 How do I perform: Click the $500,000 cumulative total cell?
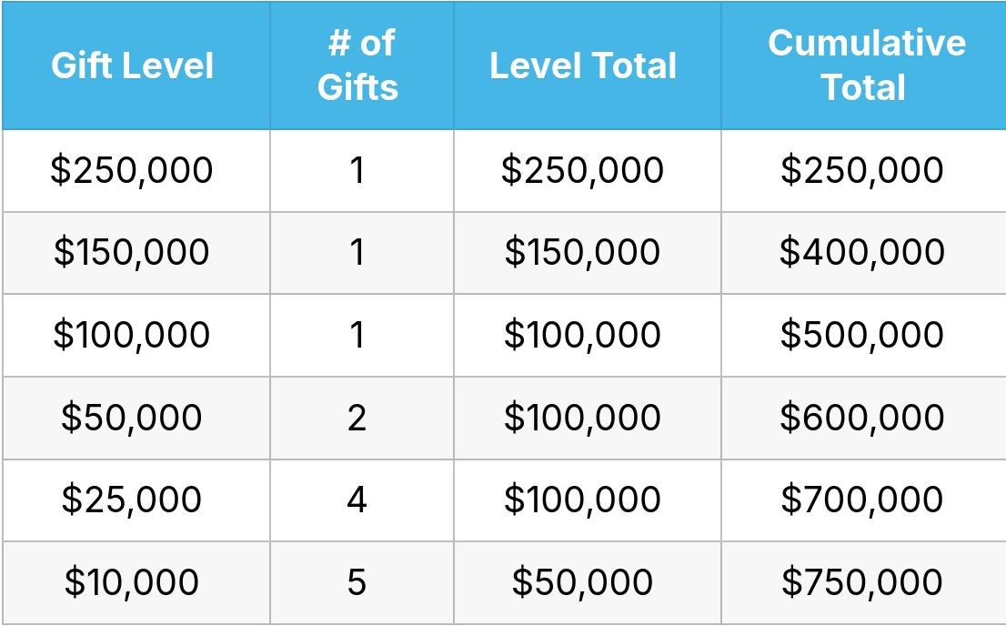pyautogui.click(x=862, y=335)
